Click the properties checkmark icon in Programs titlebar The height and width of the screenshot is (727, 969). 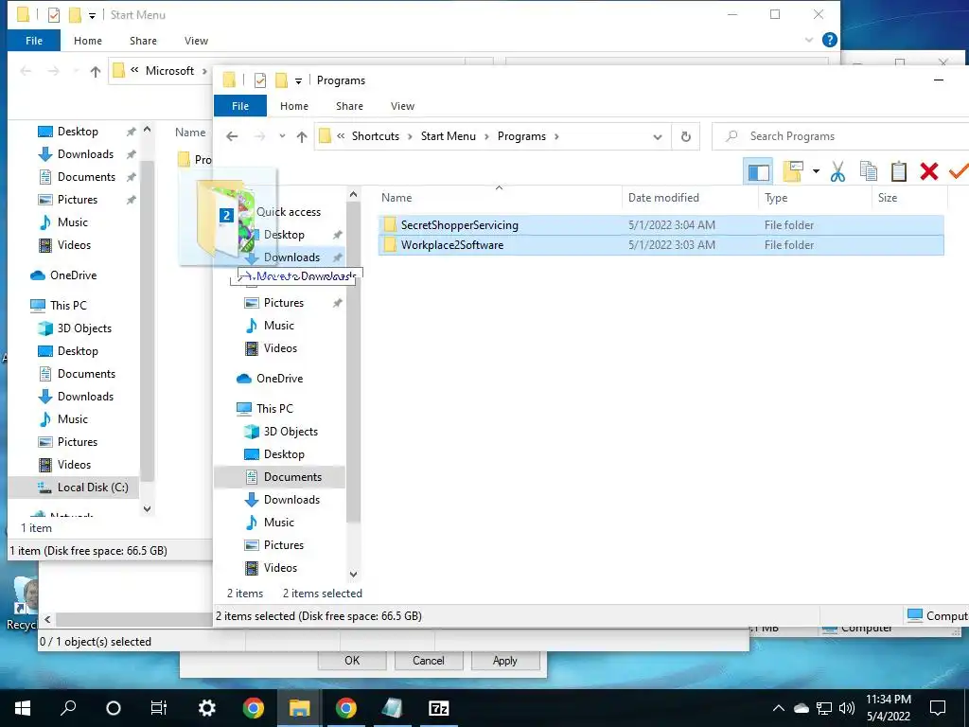[260, 80]
